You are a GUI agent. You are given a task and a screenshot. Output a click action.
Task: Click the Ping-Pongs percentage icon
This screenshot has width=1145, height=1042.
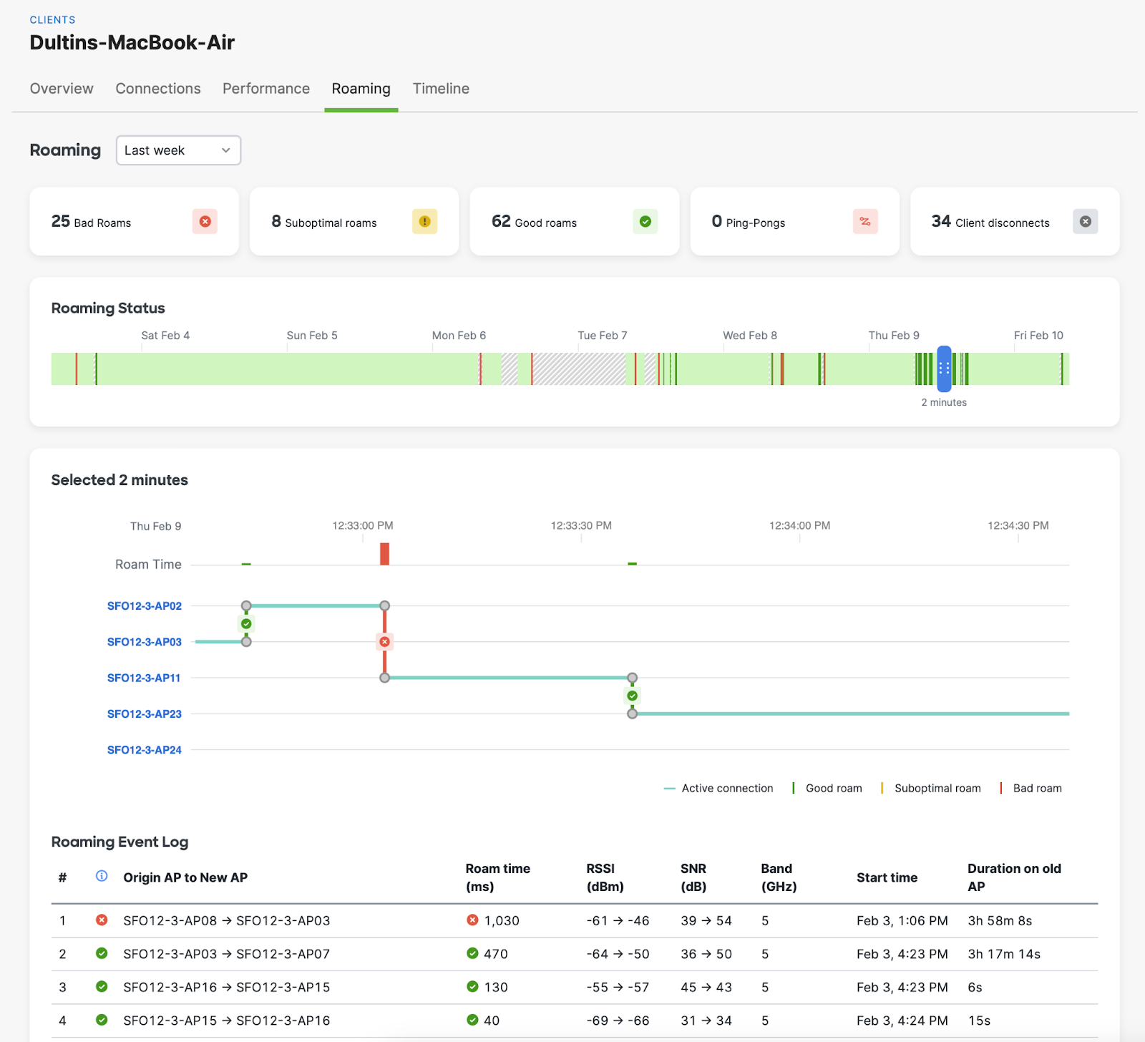pyautogui.click(x=865, y=222)
